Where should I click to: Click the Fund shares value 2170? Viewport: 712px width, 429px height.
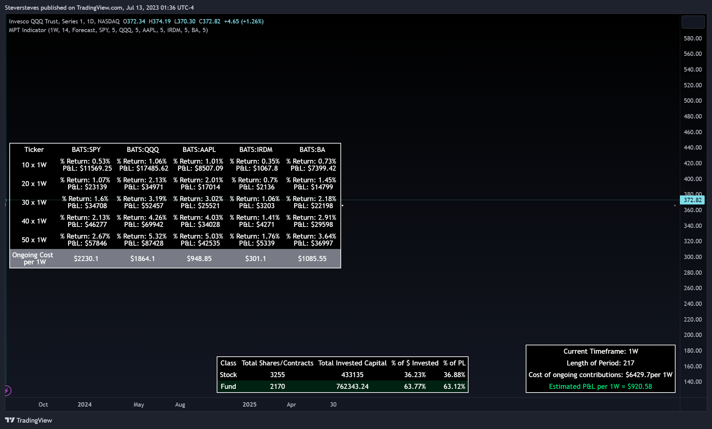[x=278, y=387]
